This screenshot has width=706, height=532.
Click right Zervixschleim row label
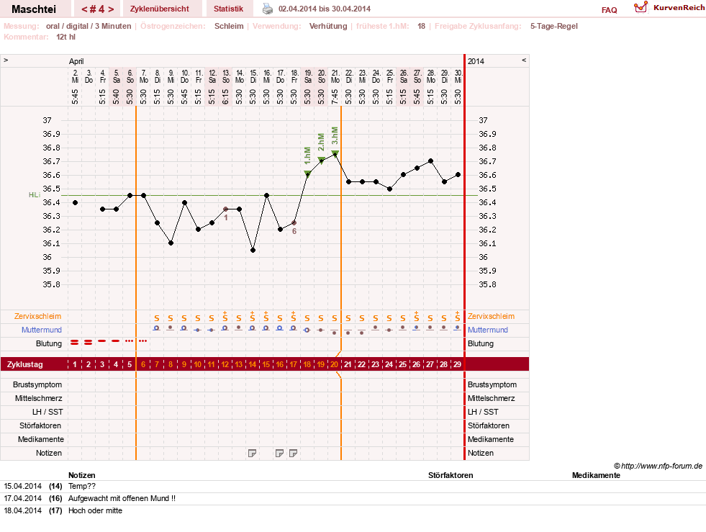(x=491, y=316)
